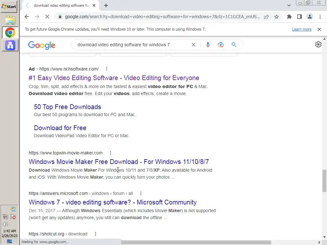The width and height of the screenshot is (327, 245).
Task: Open '#1 Easy Video Editing Software' ad
Action: (x=114, y=78)
